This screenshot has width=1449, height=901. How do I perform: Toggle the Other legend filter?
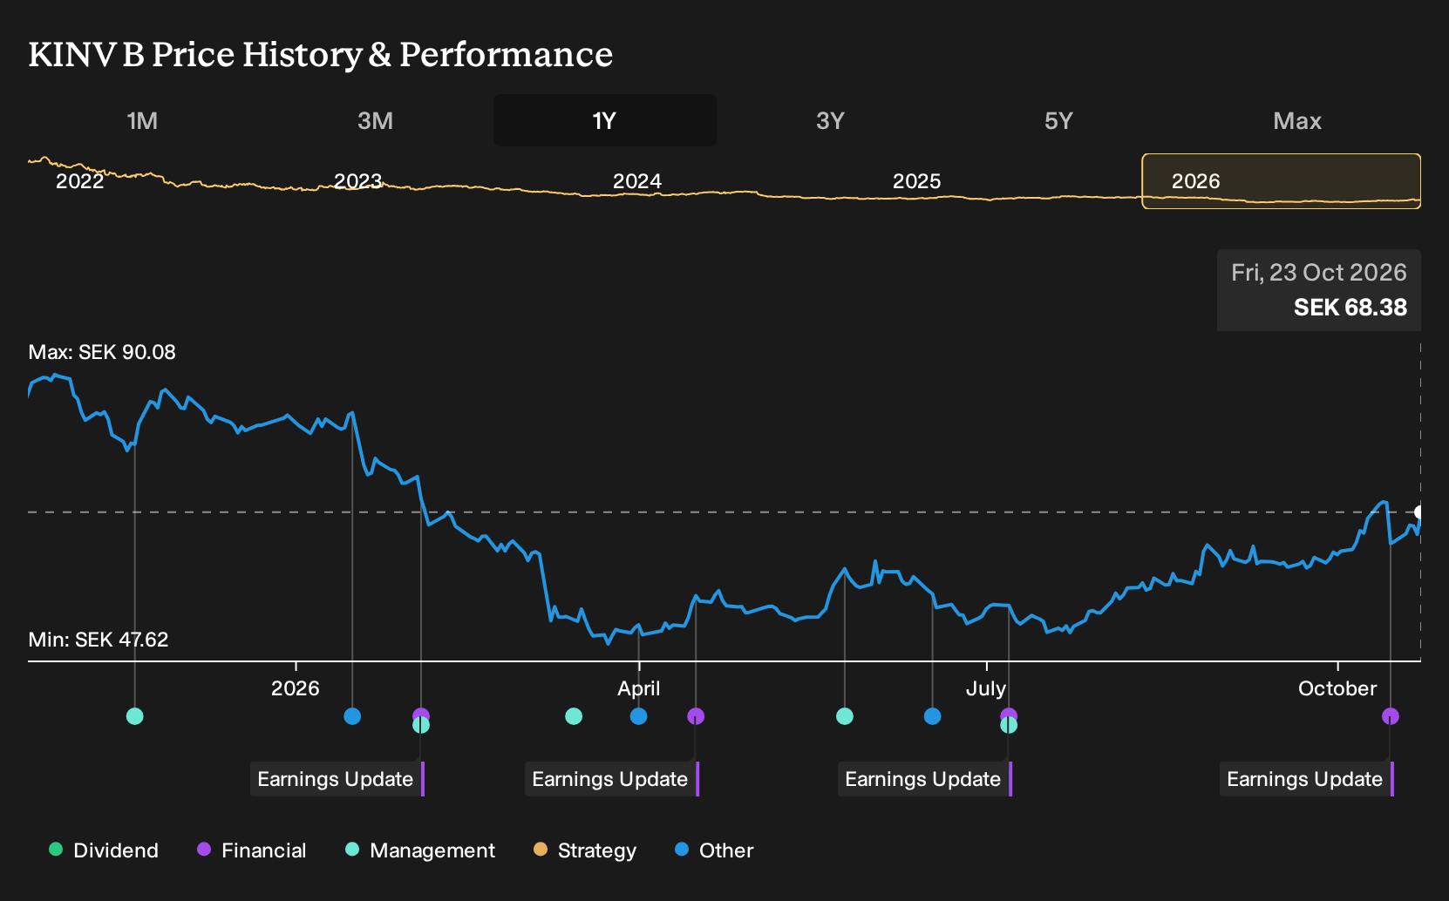(x=714, y=850)
